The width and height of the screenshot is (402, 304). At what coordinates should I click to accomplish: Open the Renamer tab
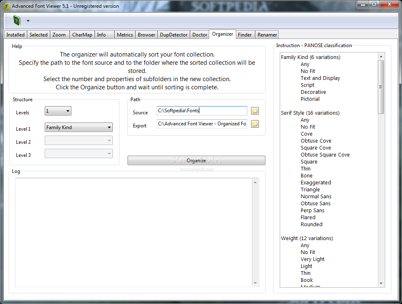[267, 34]
